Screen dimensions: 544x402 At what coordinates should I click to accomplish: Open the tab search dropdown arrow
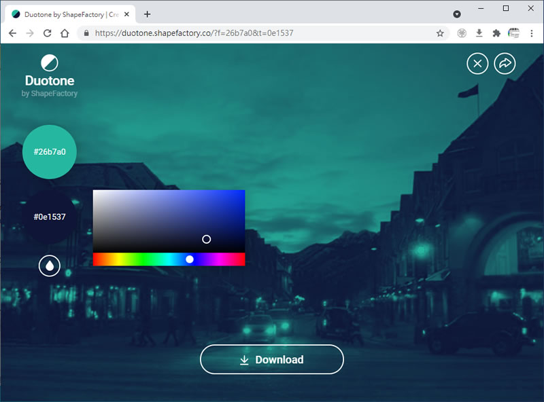pyautogui.click(x=457, y=14)
